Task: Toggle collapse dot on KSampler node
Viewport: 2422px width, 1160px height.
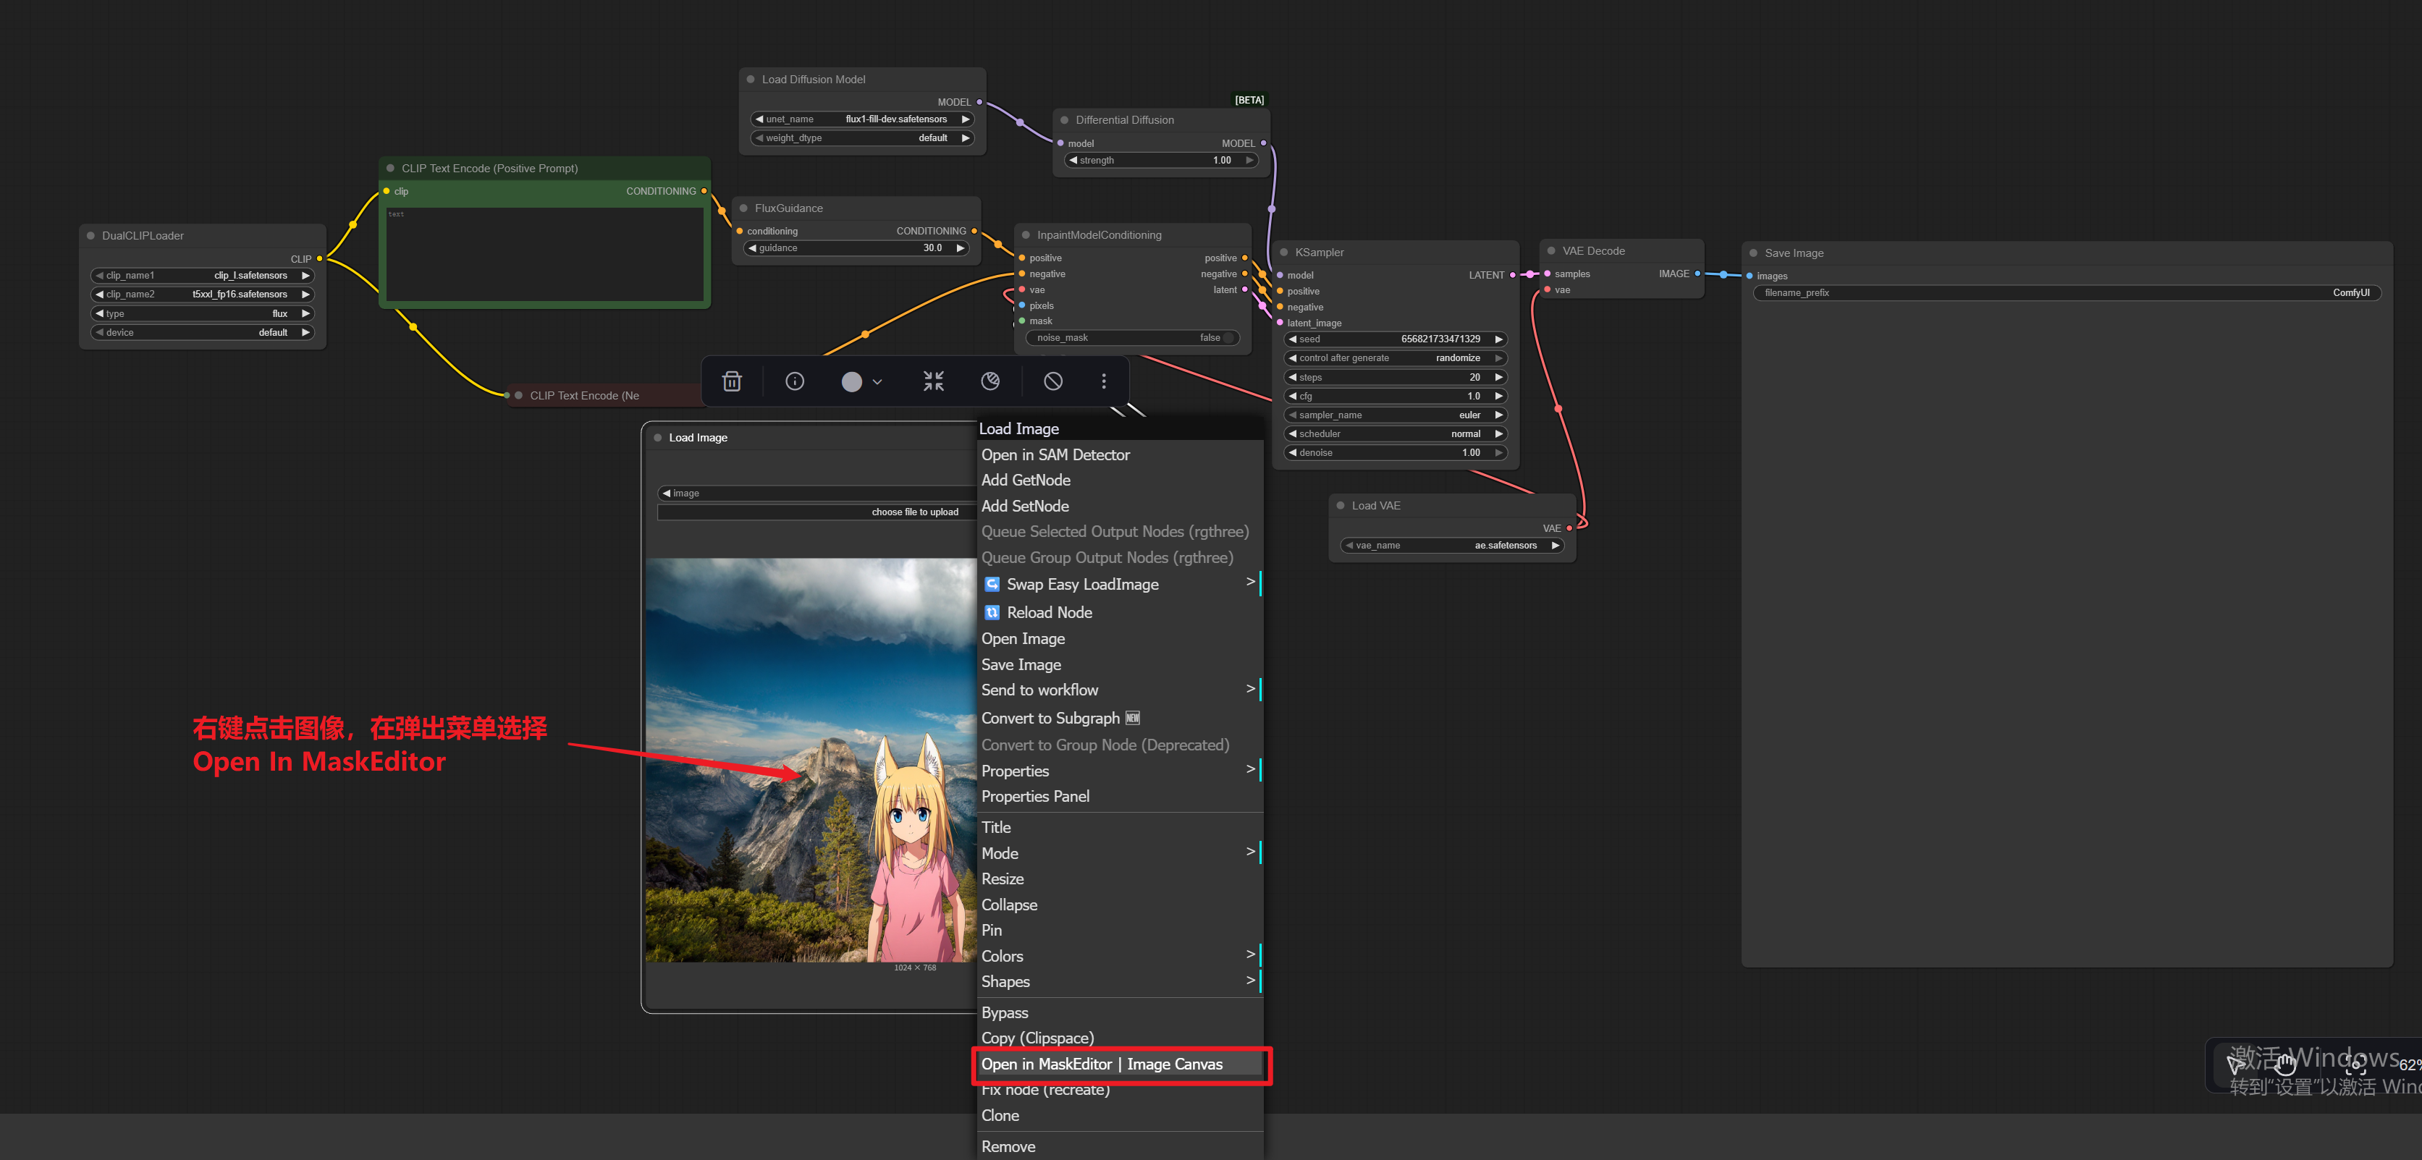Action: (1283, 252)
